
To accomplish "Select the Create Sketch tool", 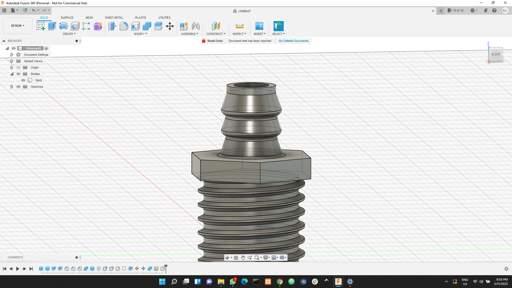I will (x=41, y=26).
